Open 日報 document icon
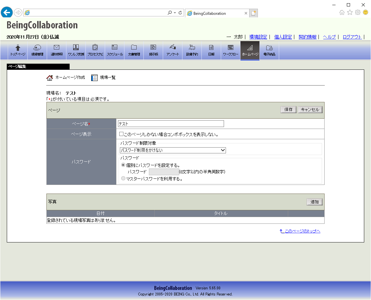 pos(211,50)
